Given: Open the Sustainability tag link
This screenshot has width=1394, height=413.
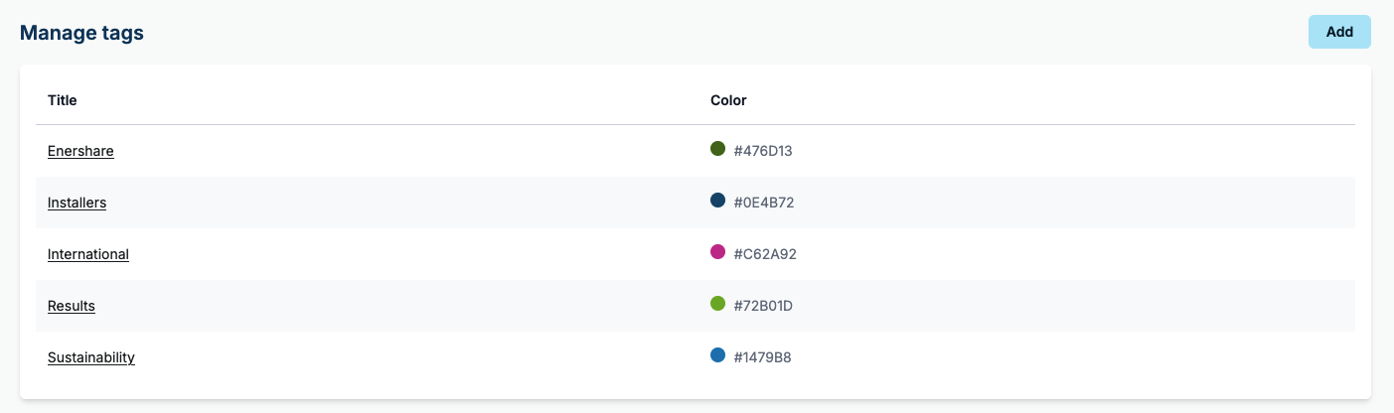Looking at the screenshot, I should coord(91,357).
